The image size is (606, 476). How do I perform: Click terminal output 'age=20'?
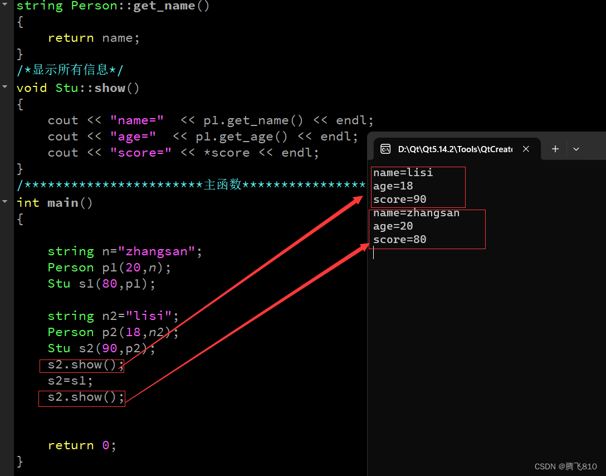(393, 226)
